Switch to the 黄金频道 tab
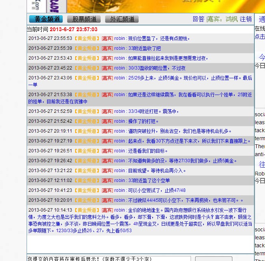The width and height of the screenshot is (265, 261). (x=46, y=19)
